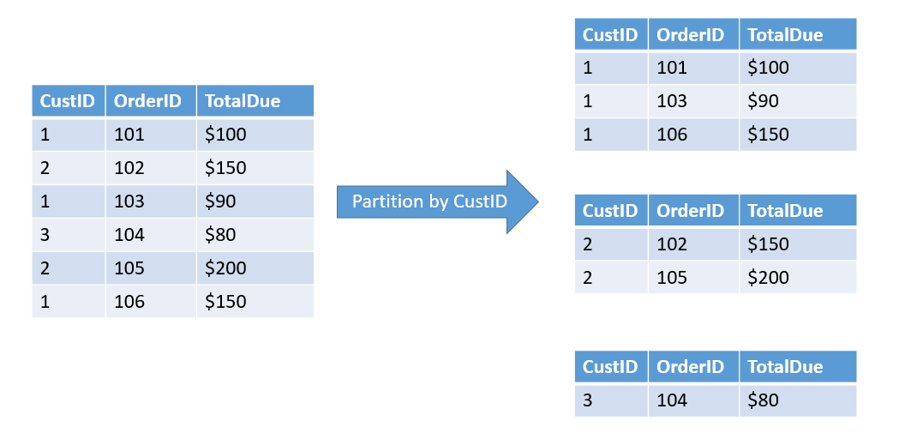Select order 104 in the source table
Screen dimensions: 911x445
(x=151, y=235)
